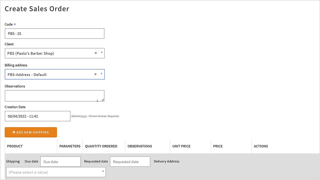Click the PRODUCT column header
The image size is (320, 180).
coord(14,146)
